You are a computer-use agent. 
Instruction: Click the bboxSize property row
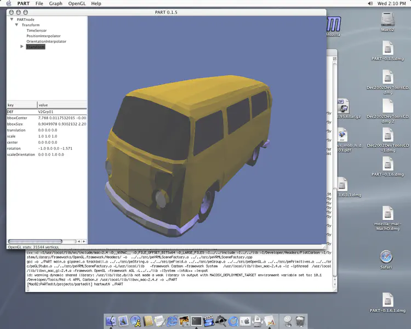point(47,124)
